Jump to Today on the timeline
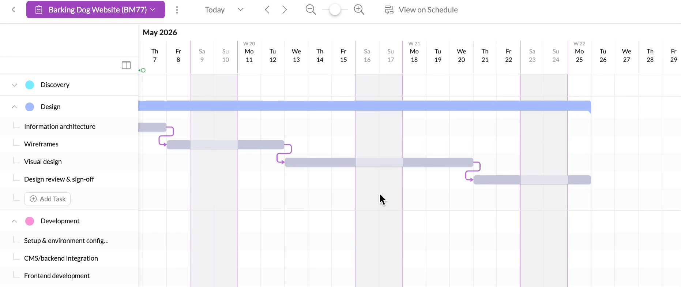 coord(215,10)
